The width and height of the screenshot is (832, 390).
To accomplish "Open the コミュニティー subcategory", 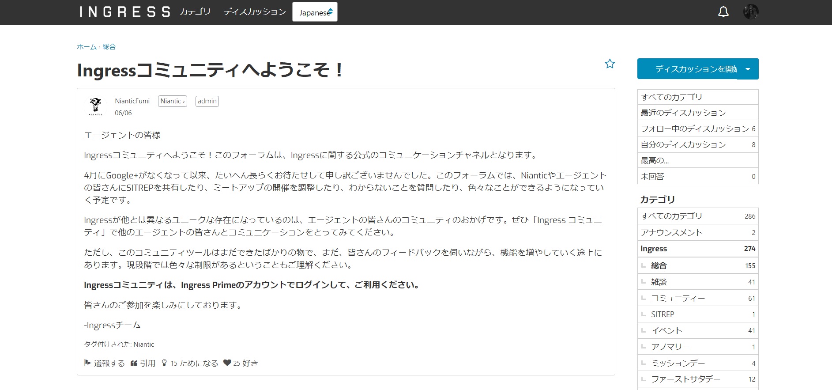I will pyautogui.click(x=698, y=298).
